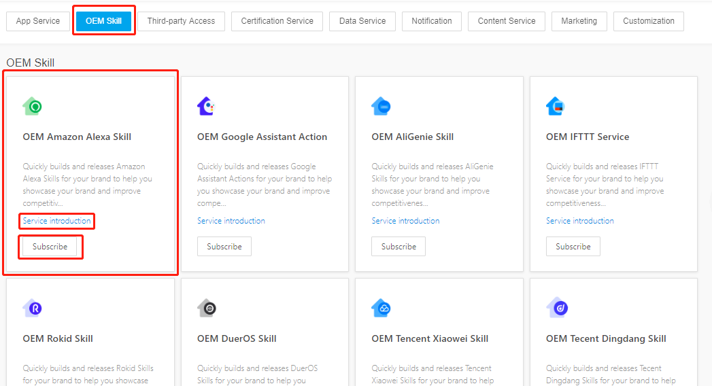This screenshot has height=386, width=712.
Task: Click the OEM AliGenie Skill icon
Action: click(381, 106)
